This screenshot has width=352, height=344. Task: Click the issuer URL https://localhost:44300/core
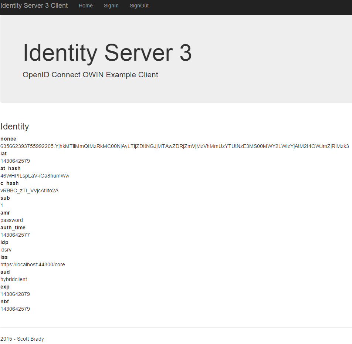tap(33, 264)
